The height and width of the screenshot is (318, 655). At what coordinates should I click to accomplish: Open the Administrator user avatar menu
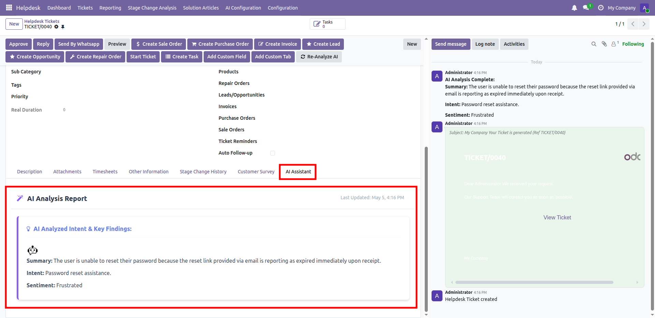[644, 8]
